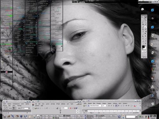Select the Rectangular Marquee tool
Image resolution: width=159 pixels, height=119 pixels.
(143, 20)
